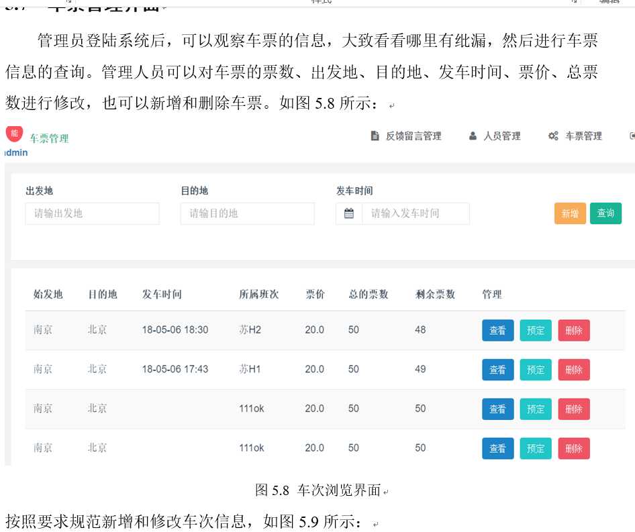Click 查看 for the 苏H1 train row

[497, 370]
